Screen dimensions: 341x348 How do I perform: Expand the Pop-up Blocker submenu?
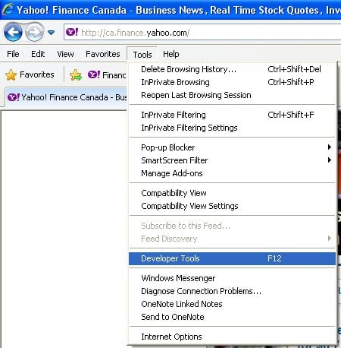click(233, 147)
